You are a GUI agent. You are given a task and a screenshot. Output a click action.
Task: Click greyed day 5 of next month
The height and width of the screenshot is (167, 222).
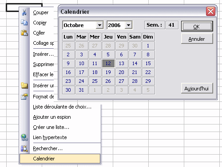[148, 90]
